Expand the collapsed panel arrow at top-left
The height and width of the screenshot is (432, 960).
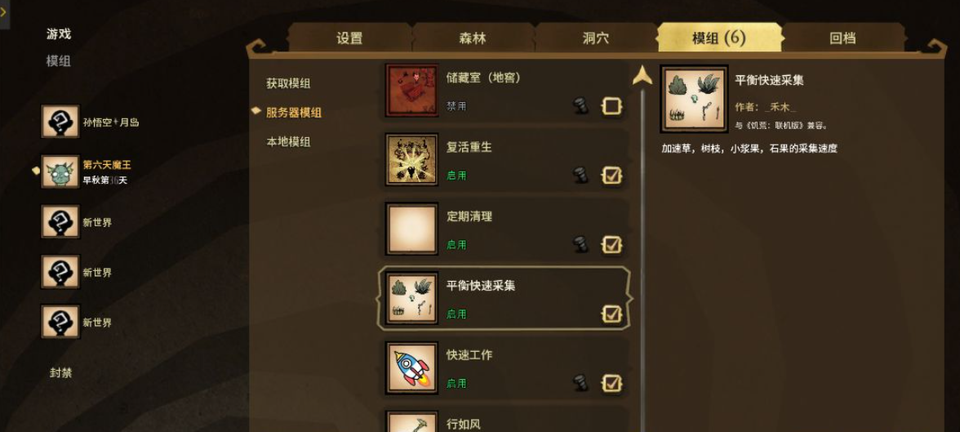tap(3, 13)
